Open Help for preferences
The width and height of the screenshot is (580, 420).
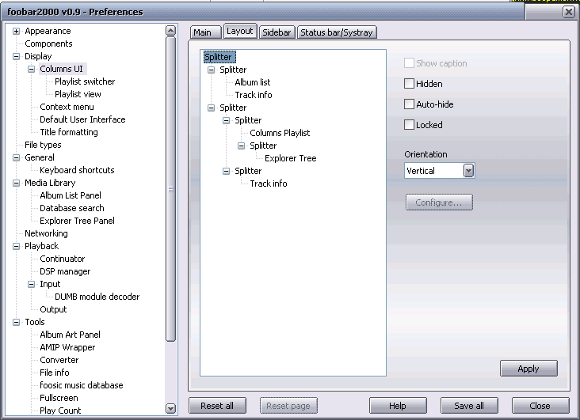[x=398, y=406]
